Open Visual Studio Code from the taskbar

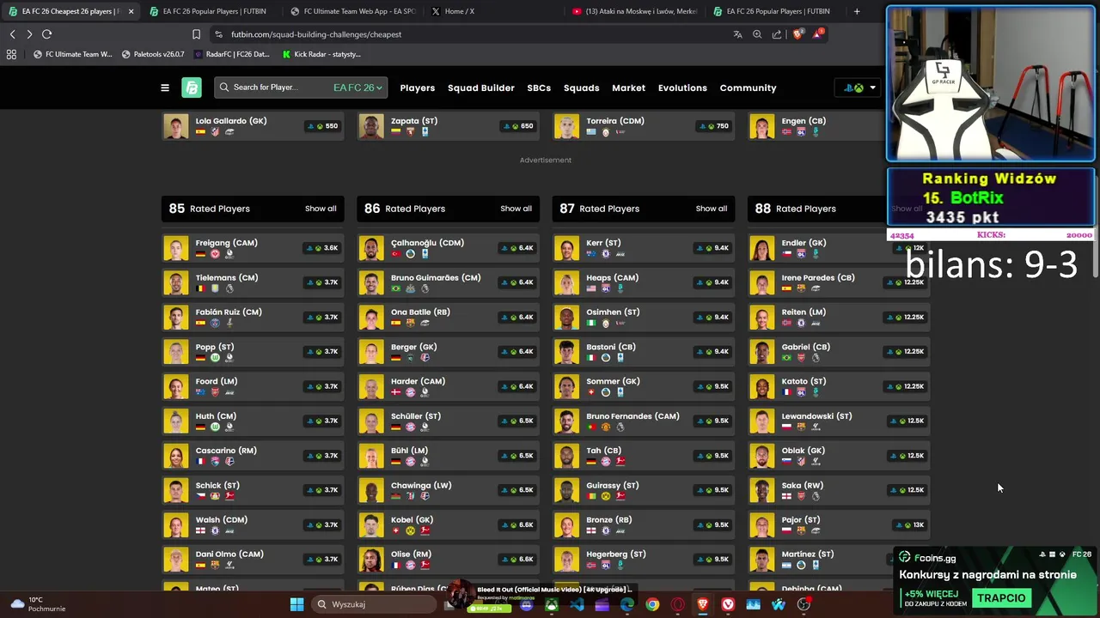tap(577, 604)
